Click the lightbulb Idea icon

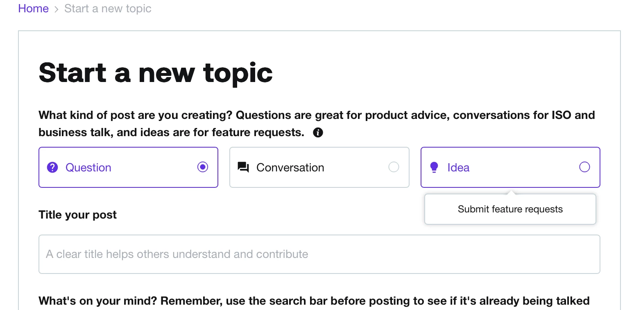point(434,167)
